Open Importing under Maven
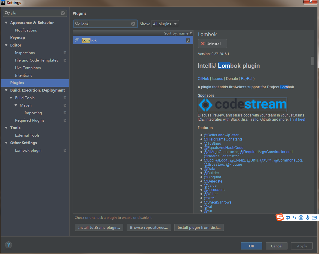319x254 pixels. coord(33,113)
